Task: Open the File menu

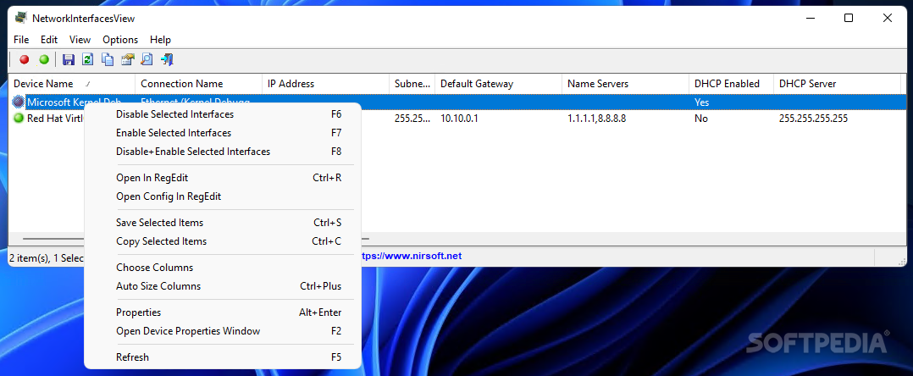Action: point(21,40)
